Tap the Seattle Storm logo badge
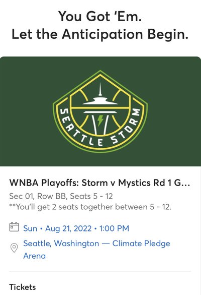The height and width of the screenshot is (295, 201). click(100, 111)
